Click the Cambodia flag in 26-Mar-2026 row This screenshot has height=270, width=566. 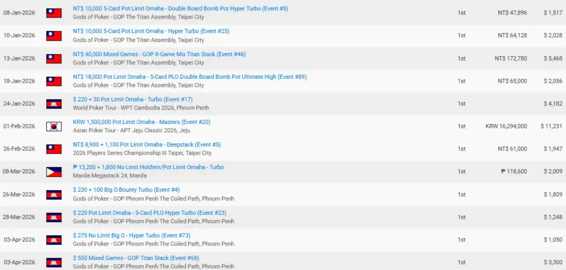[x=54, y=195]
